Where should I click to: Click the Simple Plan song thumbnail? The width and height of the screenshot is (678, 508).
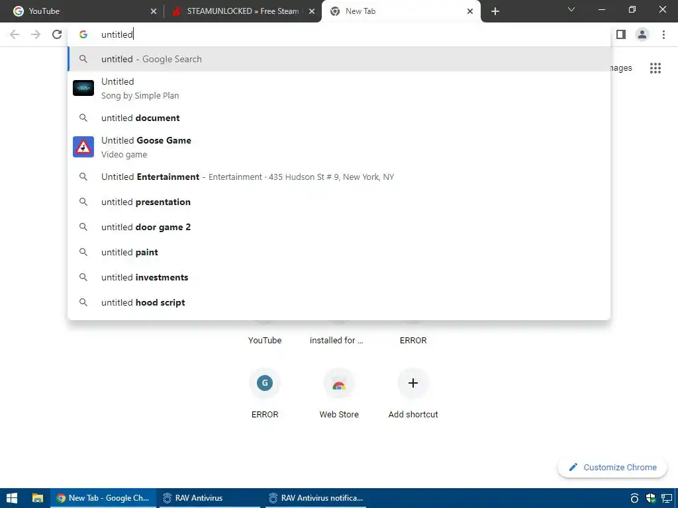click(x=83, y=88)
